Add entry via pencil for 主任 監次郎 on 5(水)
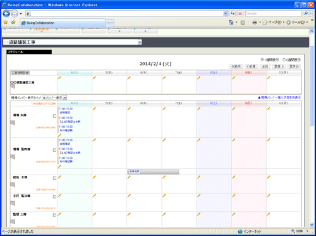 (x=94, y=196)
